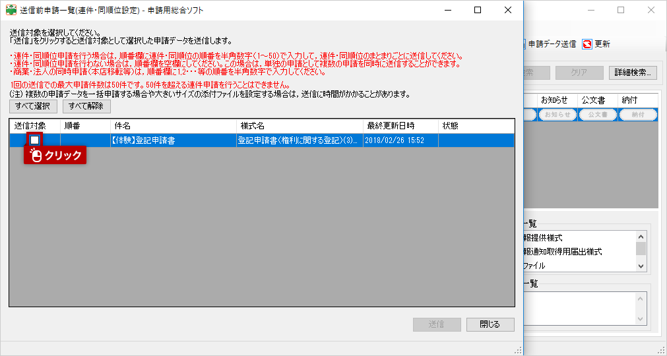Select the 【体験】登記申請書 cell

pyautogui.click(x=174, y=140)
